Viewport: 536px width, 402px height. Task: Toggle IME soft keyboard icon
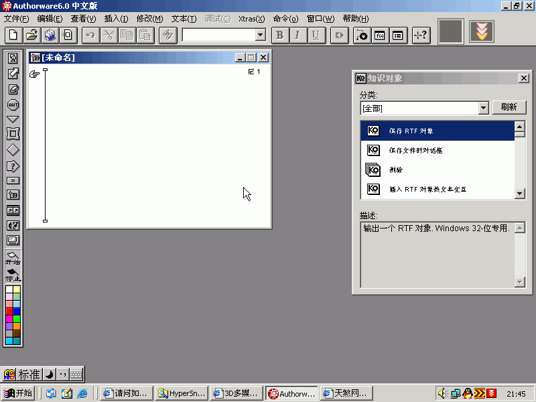point(76,375)
